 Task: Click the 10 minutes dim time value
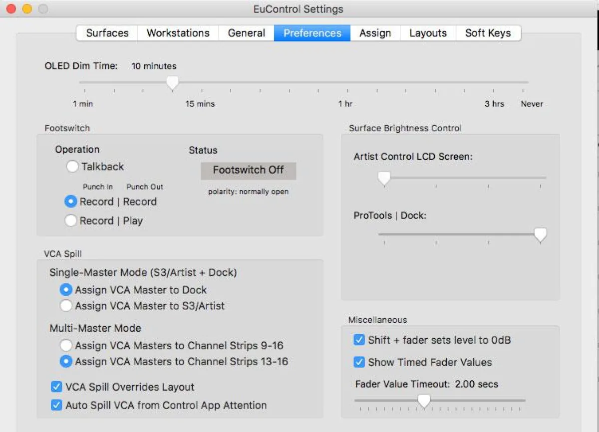154,66
